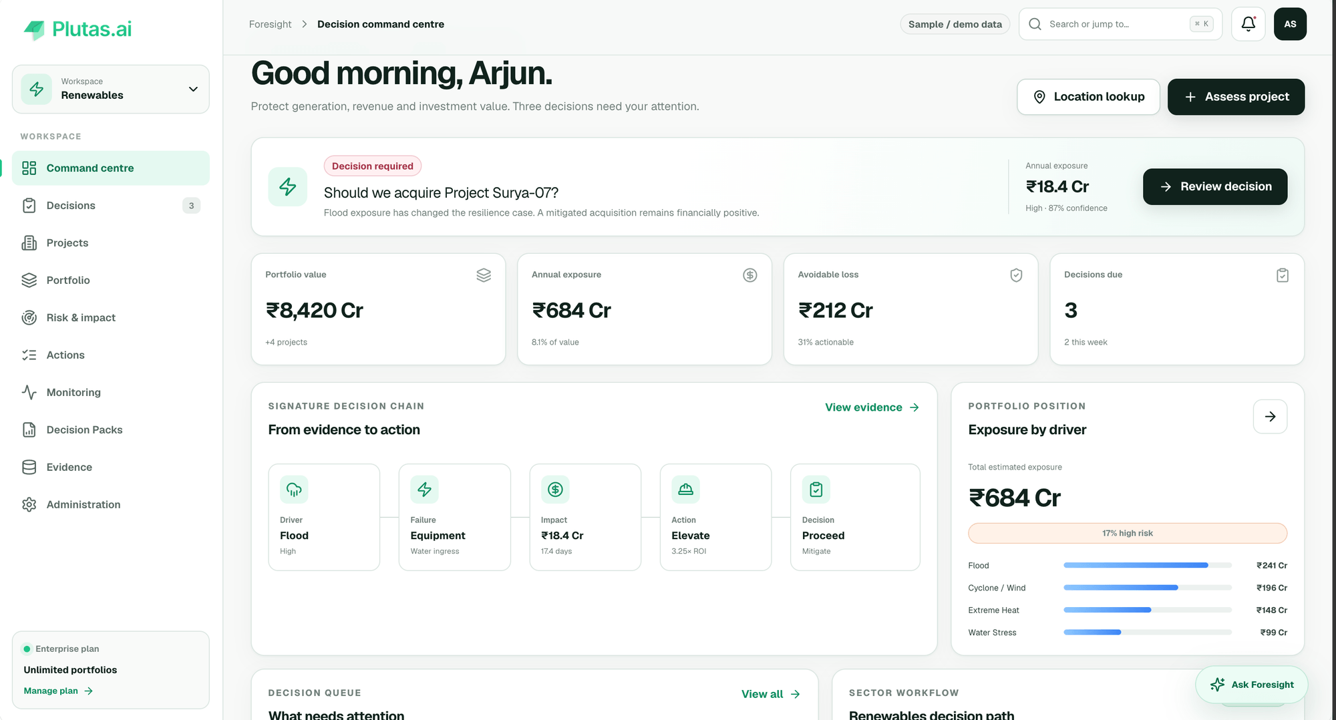Viewport: 1336px width, 720px height.
Task: Click the Avoidable loss shield icon
Action: point(1016,275)
